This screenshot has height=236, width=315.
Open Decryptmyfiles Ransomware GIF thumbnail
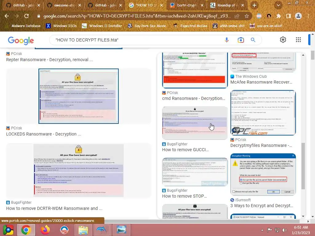click(263, 113)
